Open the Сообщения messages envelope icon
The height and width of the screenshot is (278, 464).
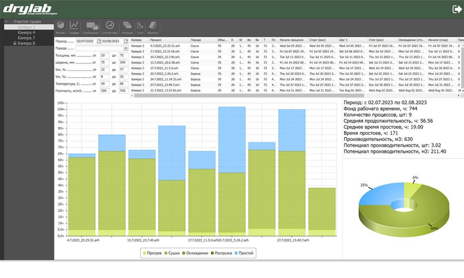point(91,27)
